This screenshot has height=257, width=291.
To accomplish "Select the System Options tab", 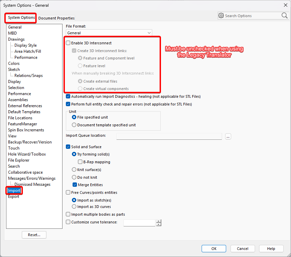I will [22, 17].
